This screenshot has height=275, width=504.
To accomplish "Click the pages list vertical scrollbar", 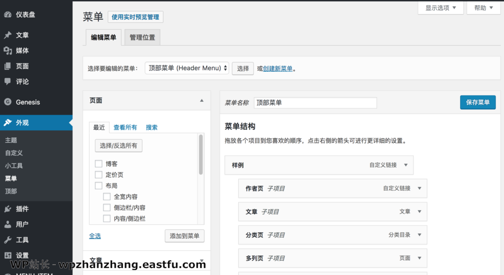I will point(201,155).
